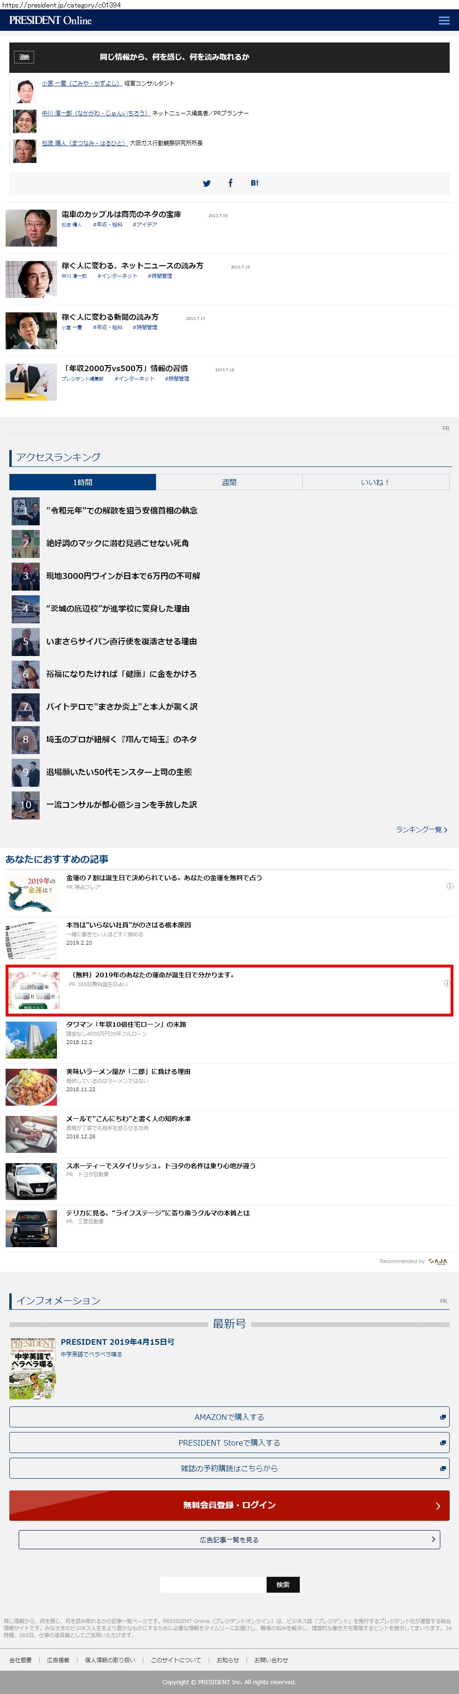Select the 1時間 ranking tab
This screenshot has height=1694, width=459.
pos(82,482)
